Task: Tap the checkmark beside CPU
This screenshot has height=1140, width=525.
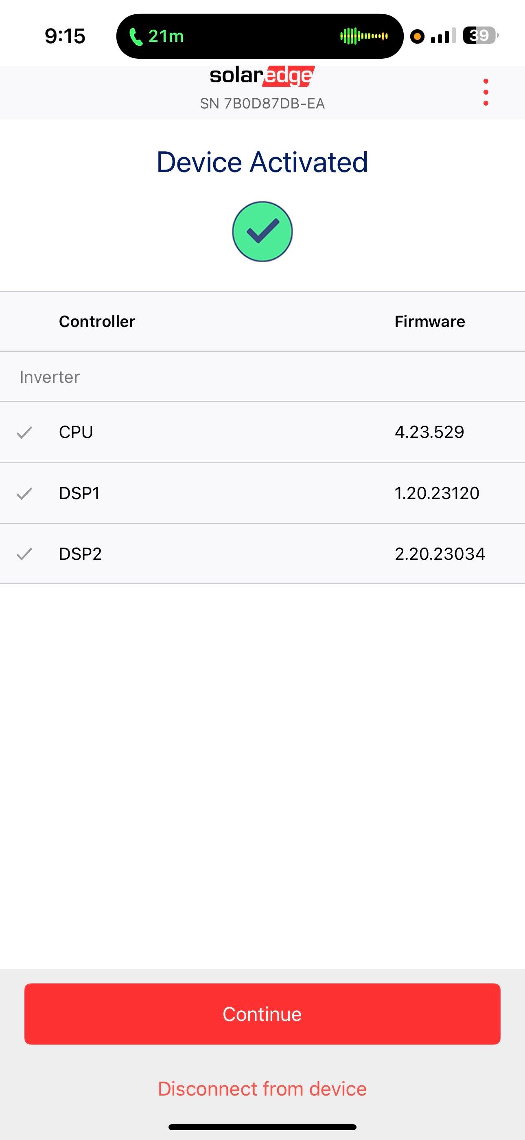Action: tap(24, 432)
